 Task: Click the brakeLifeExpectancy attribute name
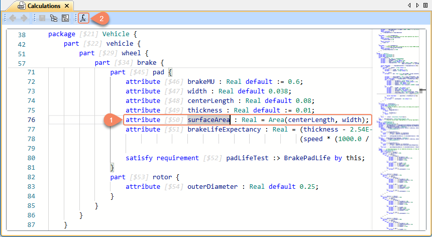pos(224,130)
